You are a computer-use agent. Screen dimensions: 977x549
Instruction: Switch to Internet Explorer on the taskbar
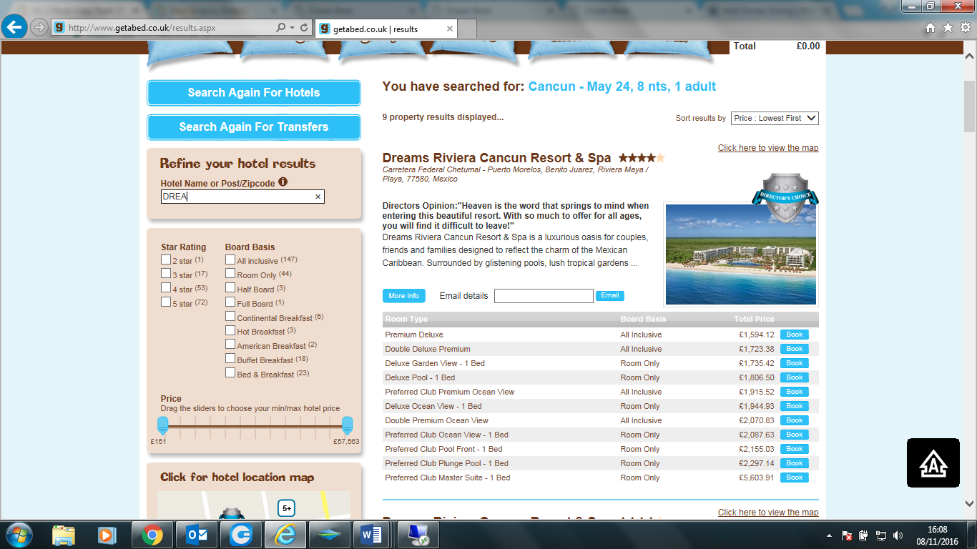(284, 535)
